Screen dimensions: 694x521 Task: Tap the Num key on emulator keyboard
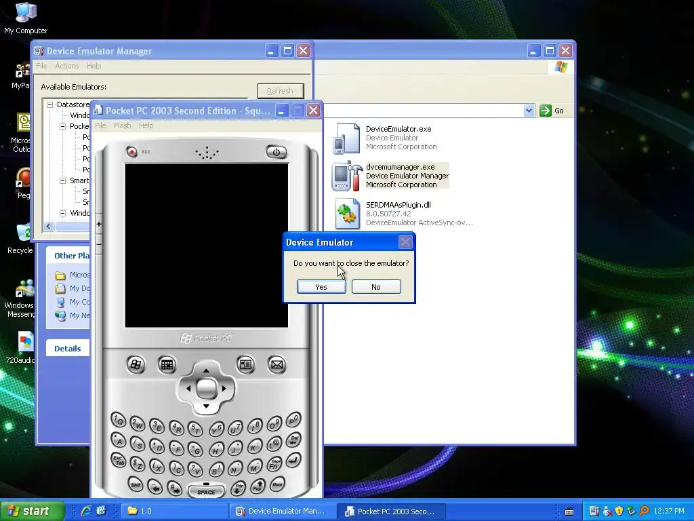click(x=277, y=484)
